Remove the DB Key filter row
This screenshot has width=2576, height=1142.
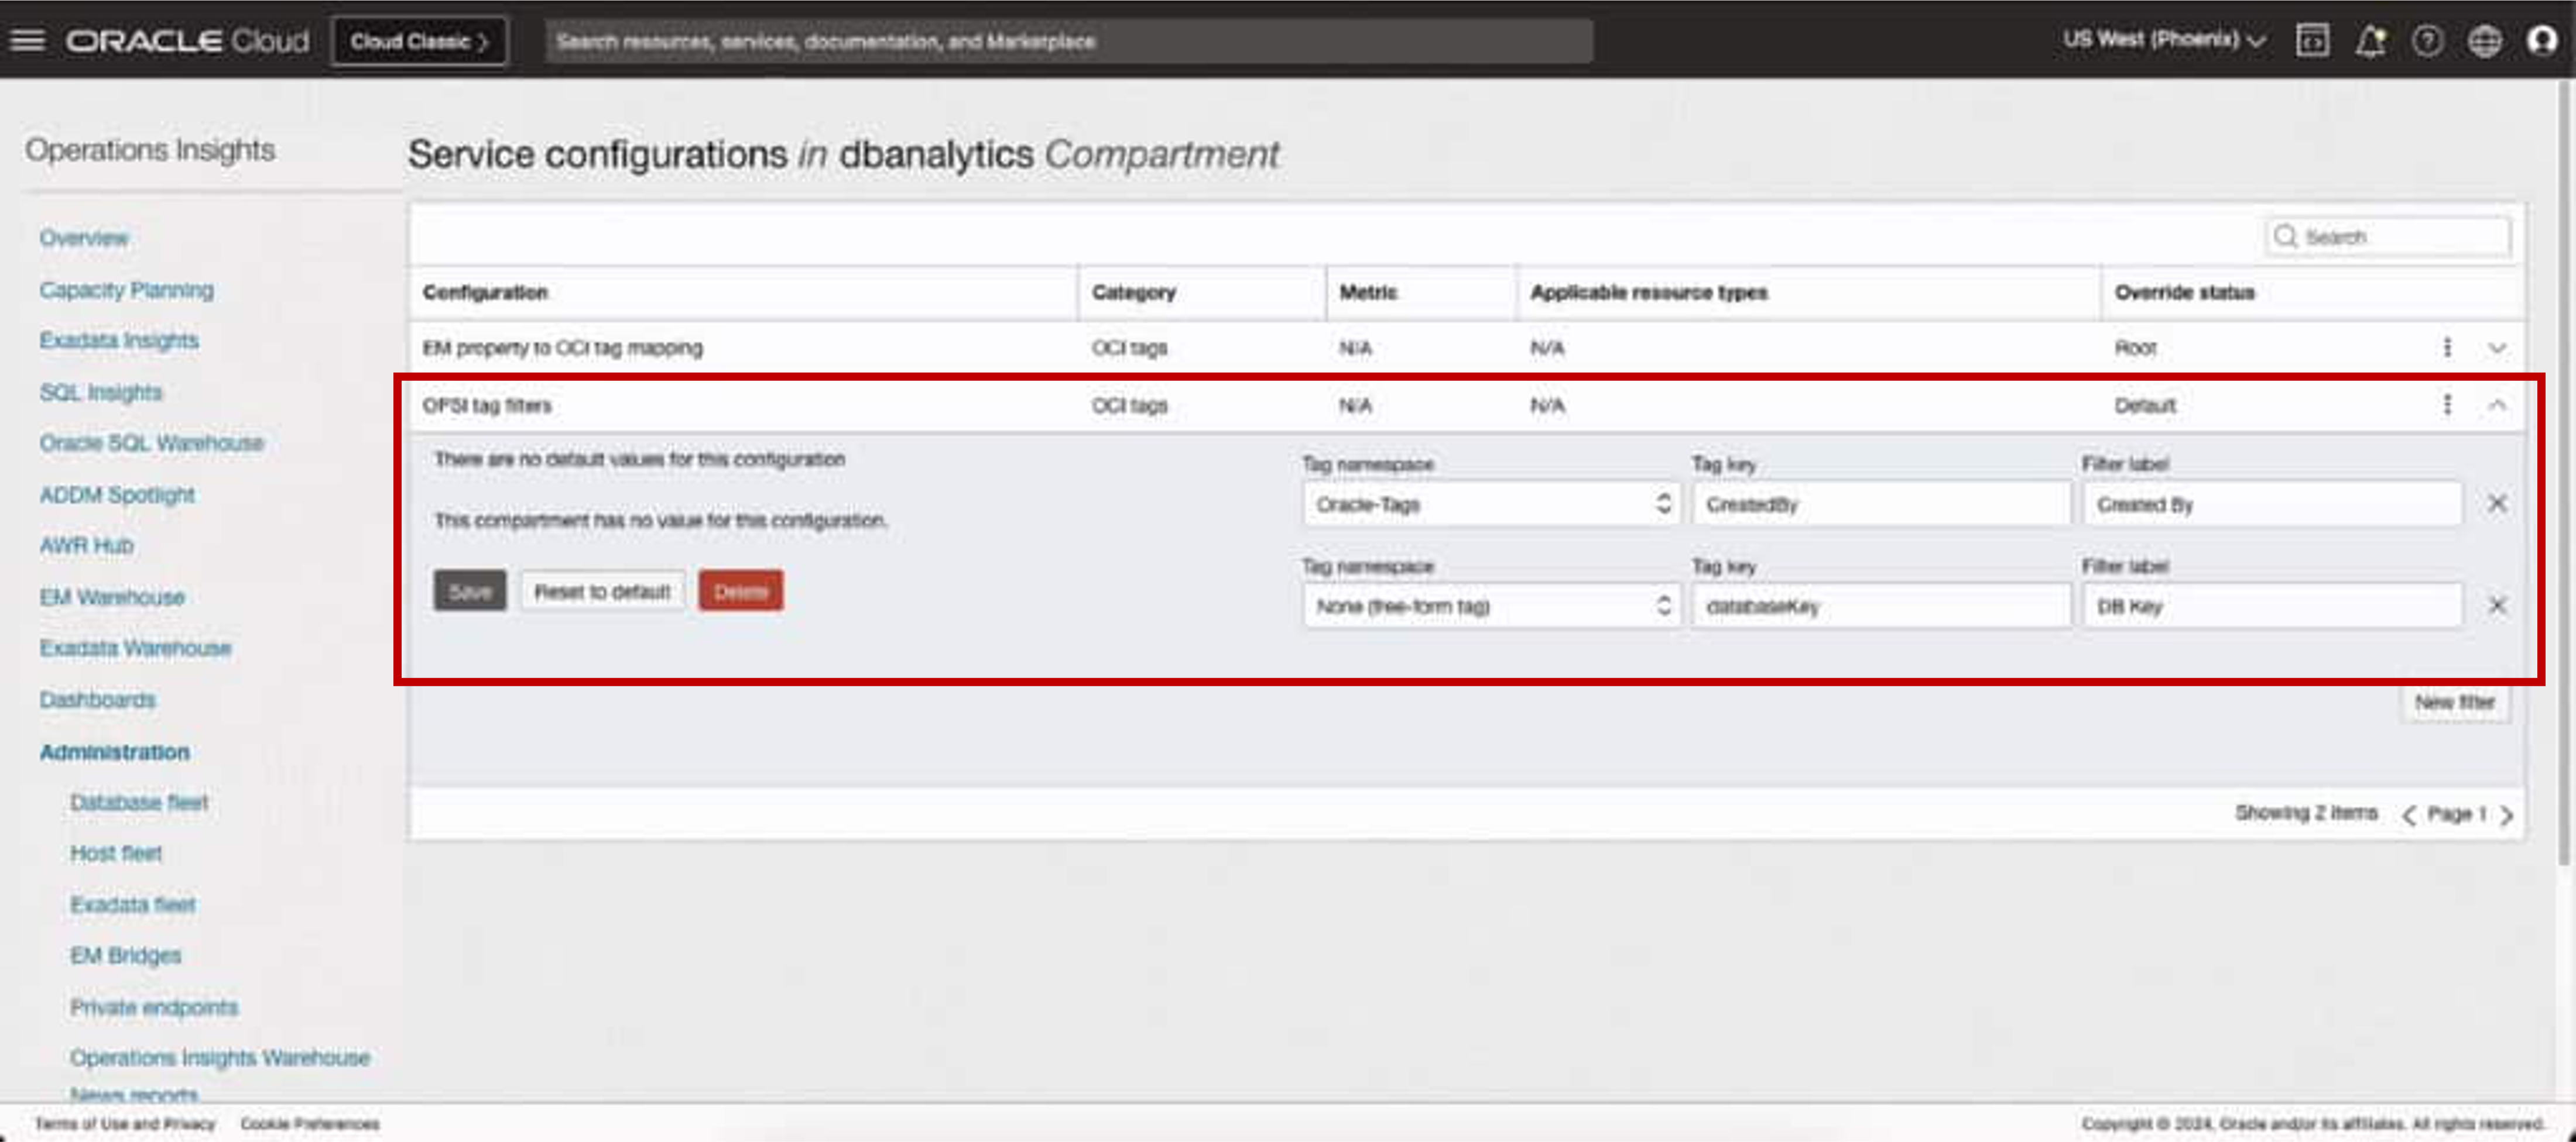[2497, 604]
